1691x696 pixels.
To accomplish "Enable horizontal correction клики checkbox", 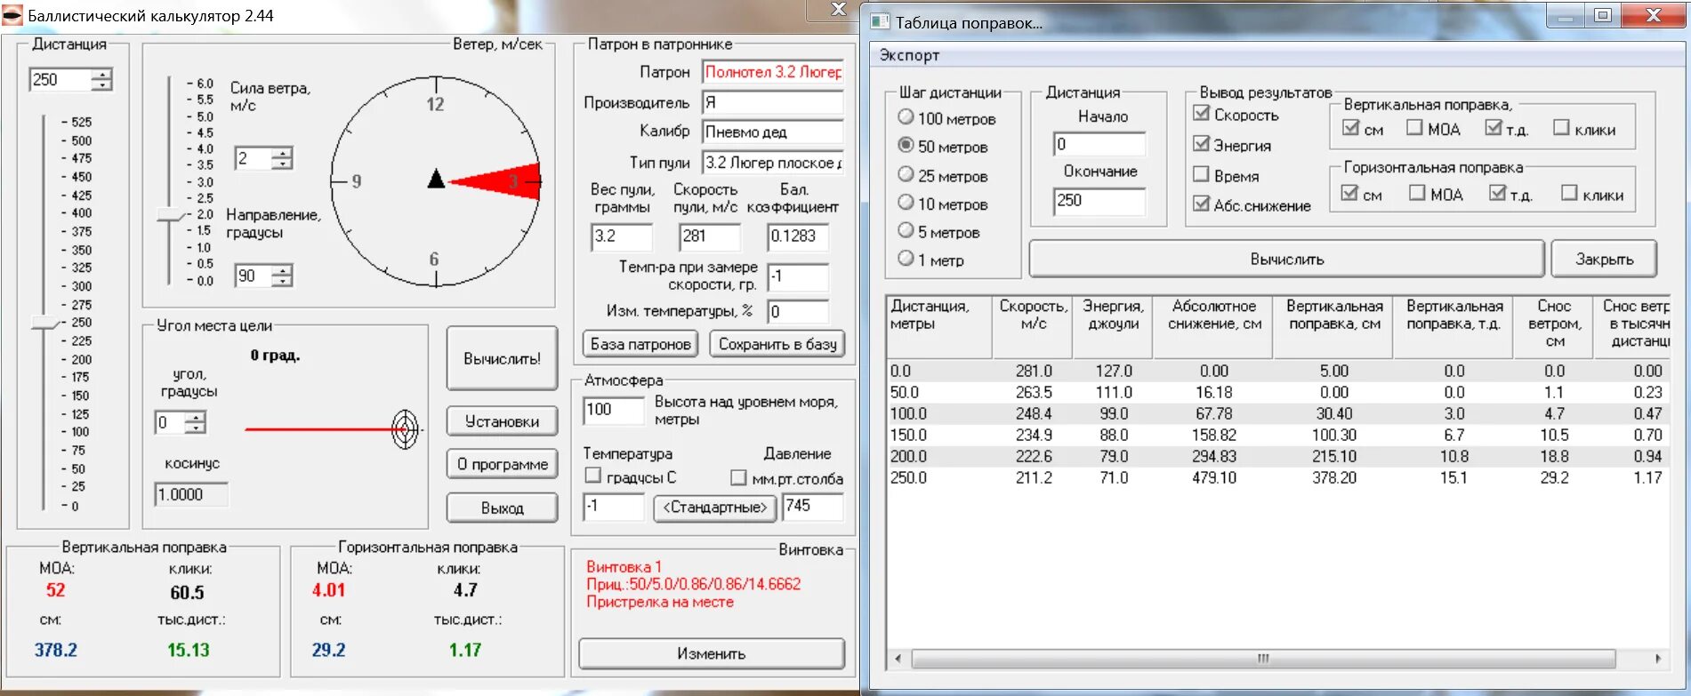I will point(1569,193).
